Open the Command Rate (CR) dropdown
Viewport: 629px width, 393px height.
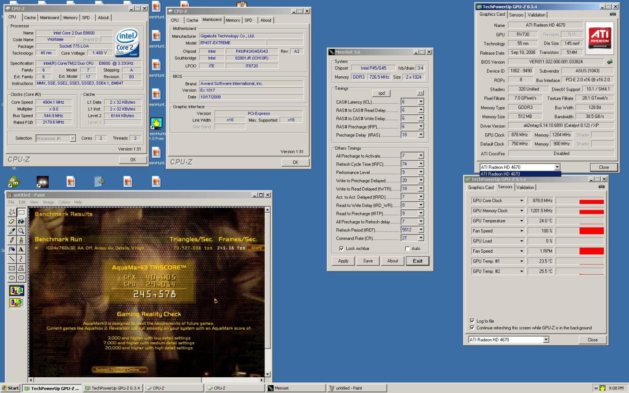(421, 238)
